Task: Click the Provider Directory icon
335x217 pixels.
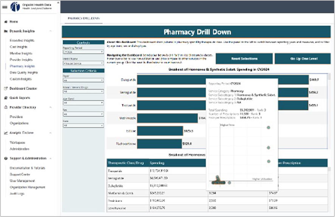Action: [6, 107]
